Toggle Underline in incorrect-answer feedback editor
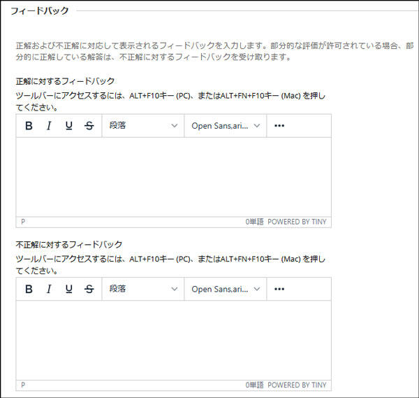419x398 pixels. pos(69,289)
